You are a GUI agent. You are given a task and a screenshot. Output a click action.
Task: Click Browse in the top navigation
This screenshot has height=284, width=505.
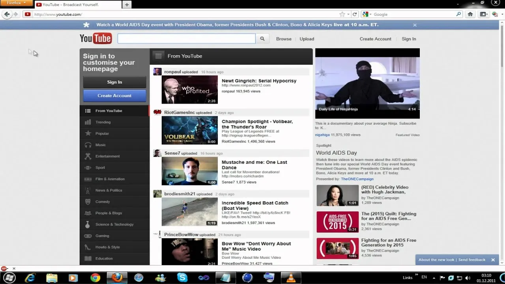[284, 39]
